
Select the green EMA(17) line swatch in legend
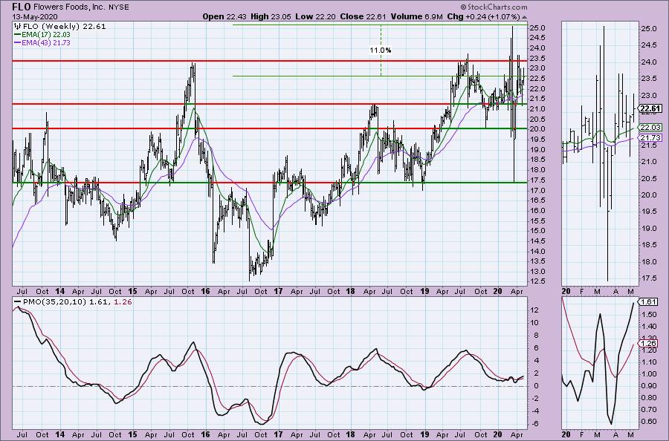pos(18,34)
